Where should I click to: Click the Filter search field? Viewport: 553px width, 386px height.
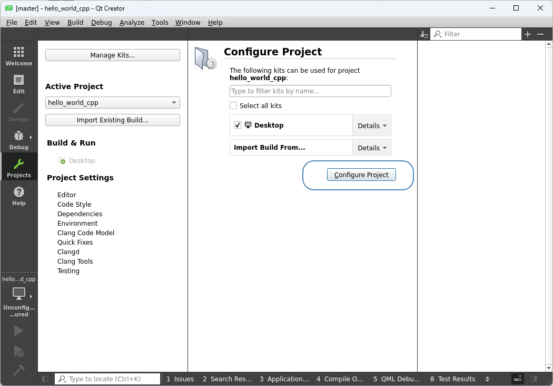click(x=476, y=34)
